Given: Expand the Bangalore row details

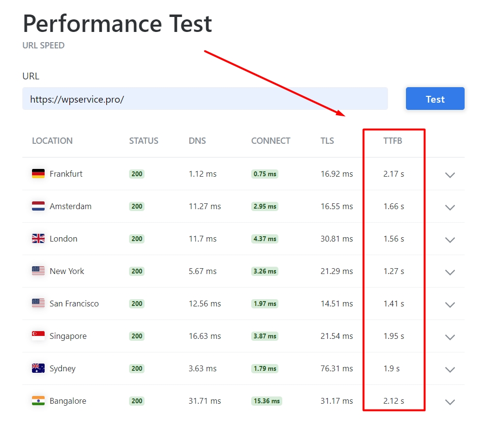Looking at the screenshot, I should coord(450,402).
